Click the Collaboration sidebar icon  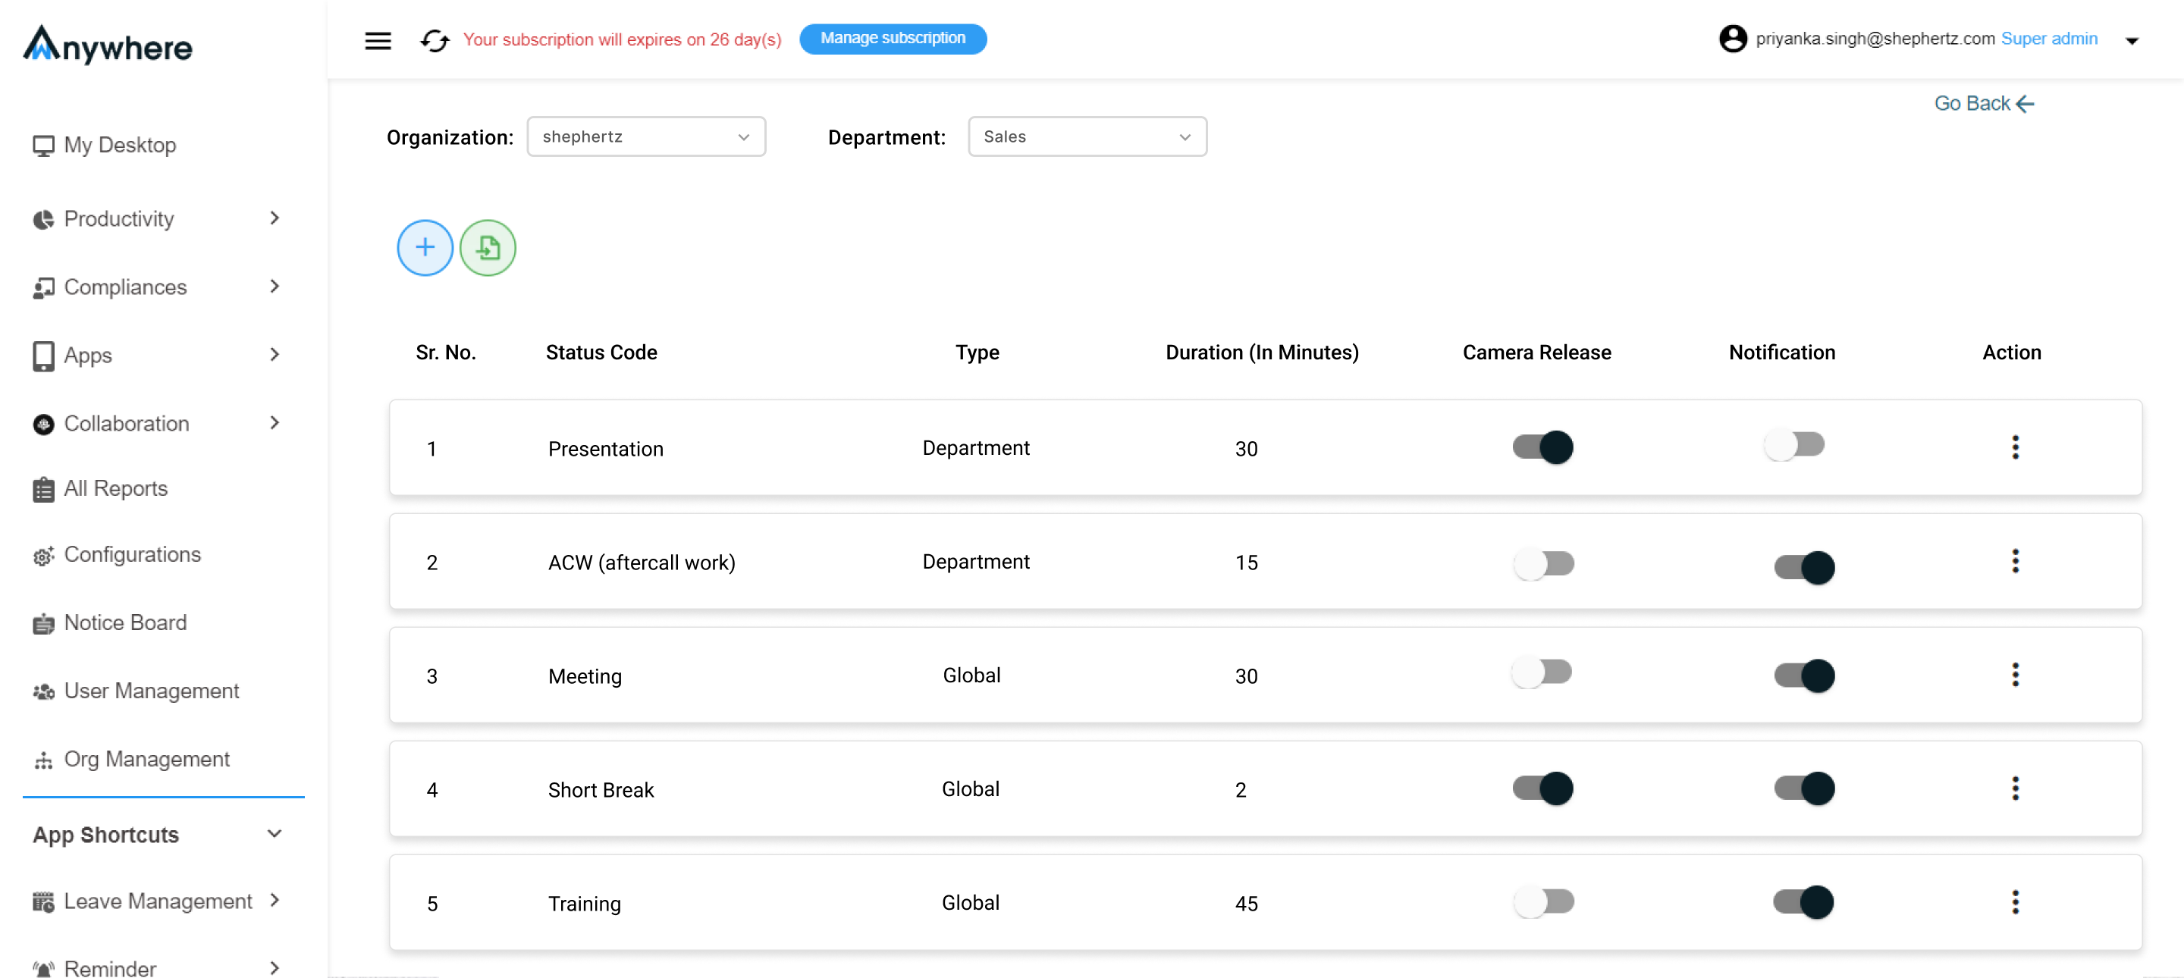click(43, 424)
